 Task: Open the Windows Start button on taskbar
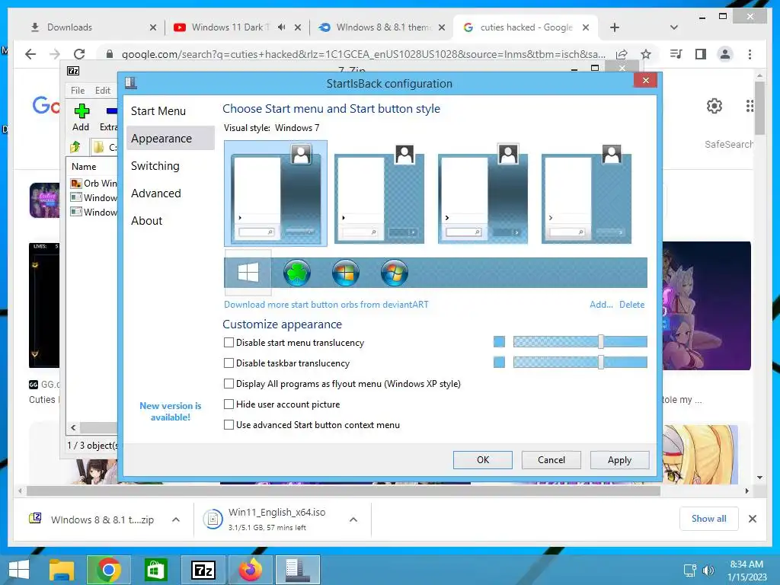[x=19, y=570]
